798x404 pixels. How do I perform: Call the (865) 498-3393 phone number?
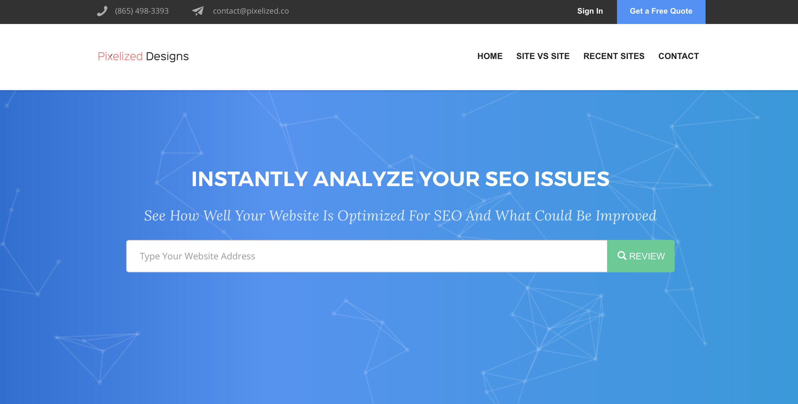(142, 11)
